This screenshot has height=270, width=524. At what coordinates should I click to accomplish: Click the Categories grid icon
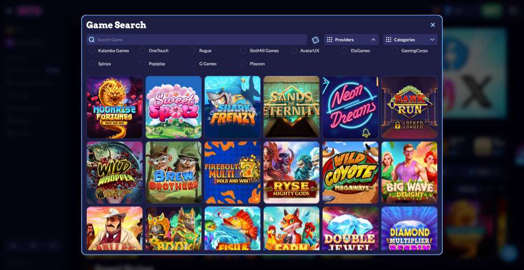tap(388, 40)
